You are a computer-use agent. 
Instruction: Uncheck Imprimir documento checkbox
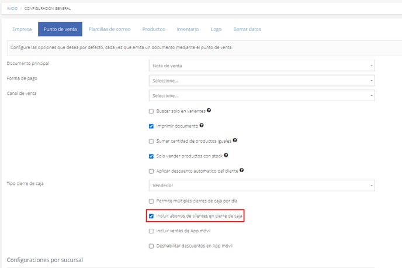(x=151, y=126)
